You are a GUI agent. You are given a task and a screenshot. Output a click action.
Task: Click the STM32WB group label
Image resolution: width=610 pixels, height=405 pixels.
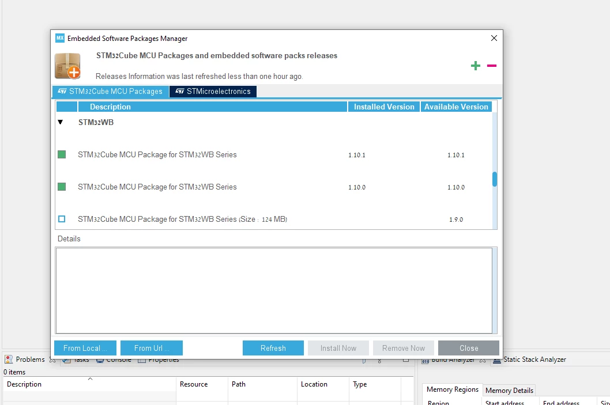pos(96,122)
